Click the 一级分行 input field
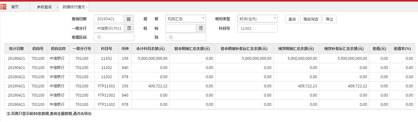The image size is (418, 122). 109,28
